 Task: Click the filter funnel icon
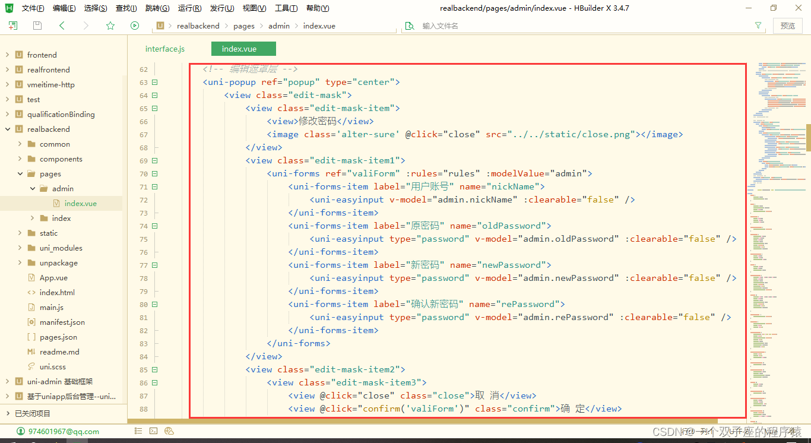click(x=758, y=26)
